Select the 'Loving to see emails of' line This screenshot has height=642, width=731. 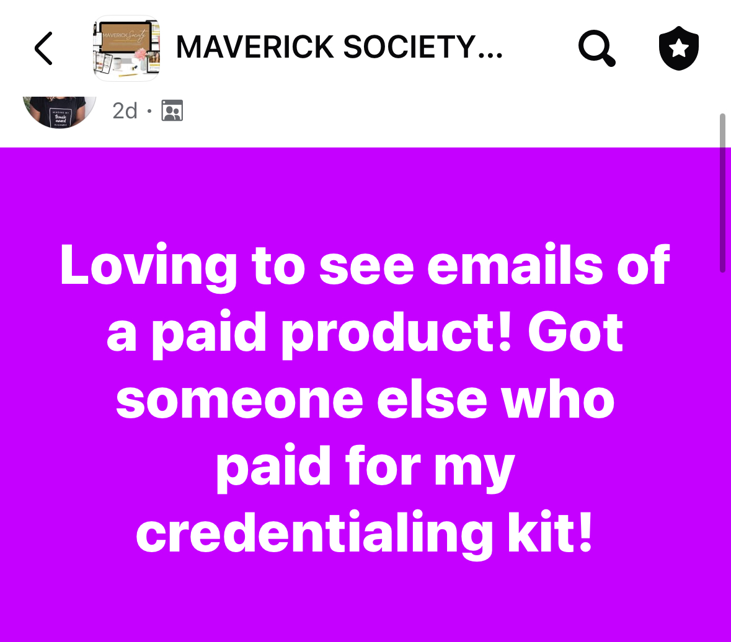[365, 266]
